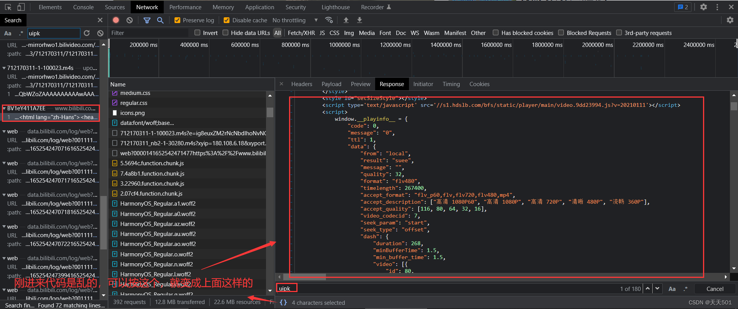This screenshot has width=738, height=309.
Task: Open DevTools customize three-dot menu
Action: click(x=717, y=7)
